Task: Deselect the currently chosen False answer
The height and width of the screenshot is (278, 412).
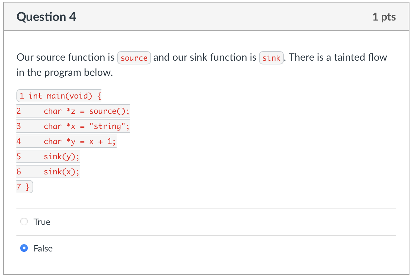Action: click(x=24, y=248)
